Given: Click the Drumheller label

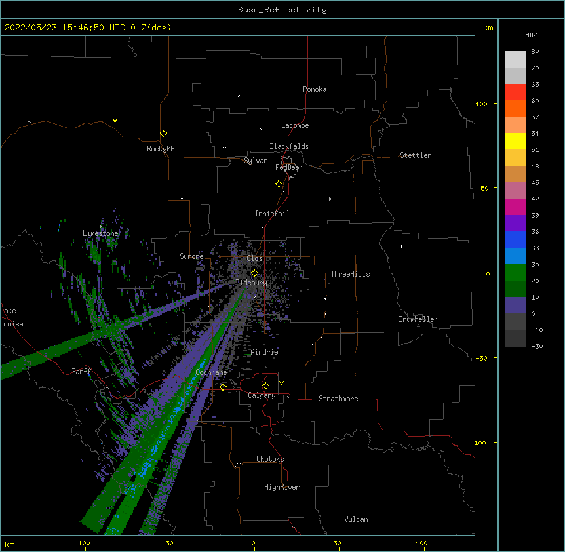Looking at the screenshot, I should click(x=418, y=319).
